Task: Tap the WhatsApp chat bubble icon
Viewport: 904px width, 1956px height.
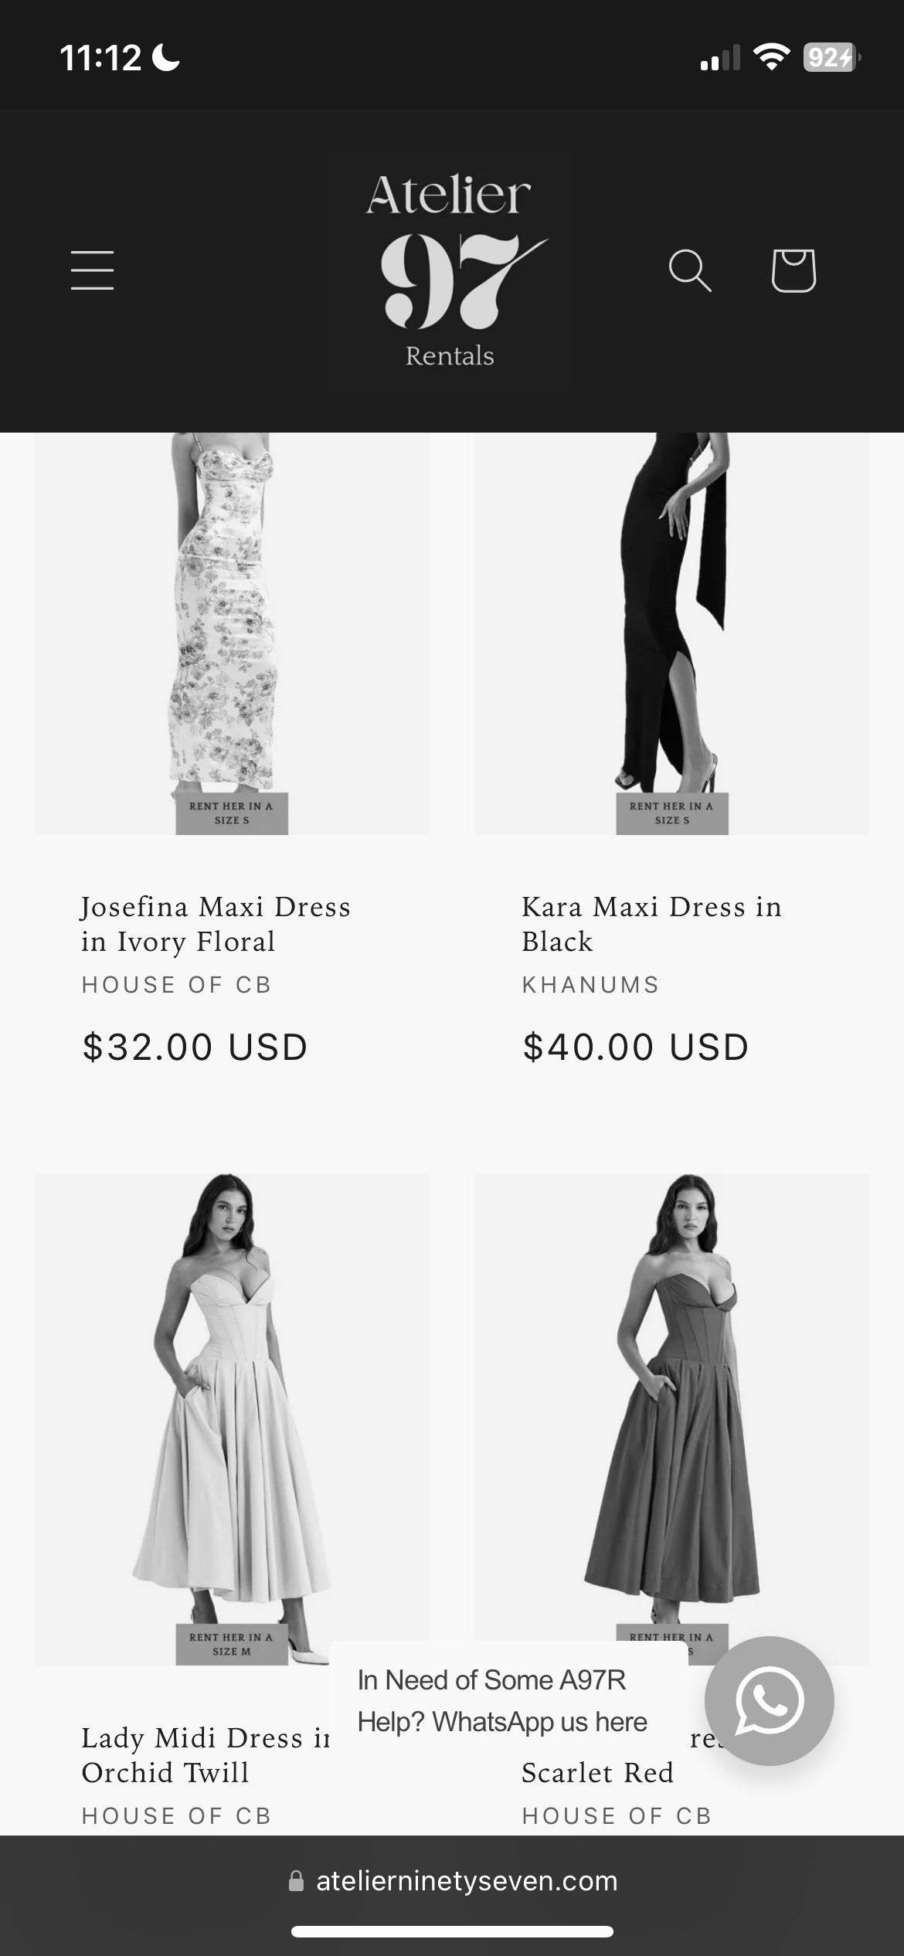Action: tap(770, 1700)
